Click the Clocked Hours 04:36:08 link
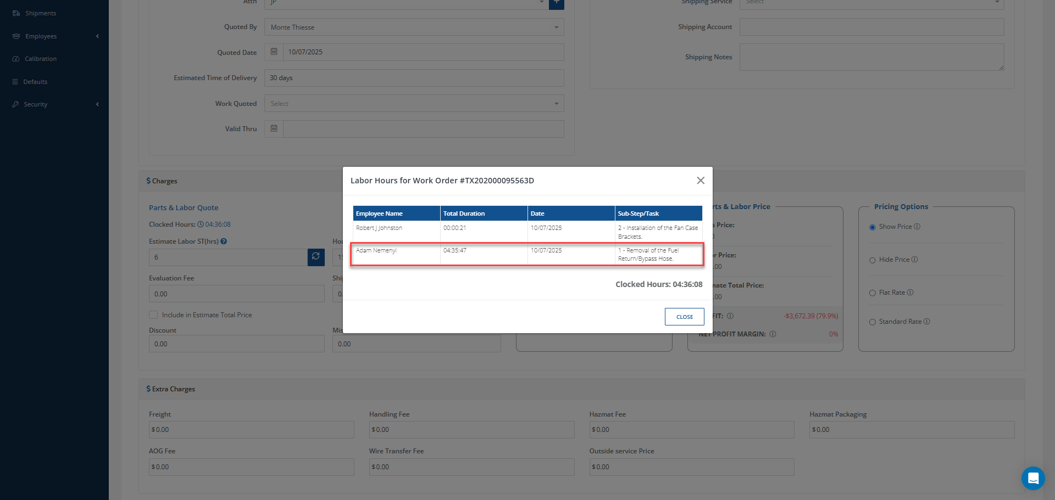This screenshot has height=500, width=1055. (218, 224)
